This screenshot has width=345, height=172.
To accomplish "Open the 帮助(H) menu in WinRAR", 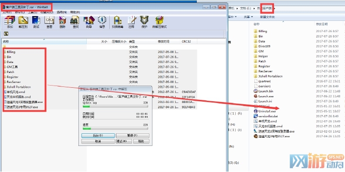I will click(75, 12).
